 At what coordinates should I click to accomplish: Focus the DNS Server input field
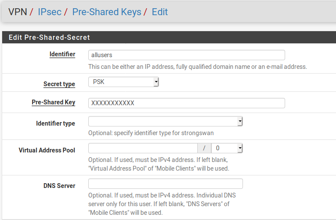[x=165, y=184]
